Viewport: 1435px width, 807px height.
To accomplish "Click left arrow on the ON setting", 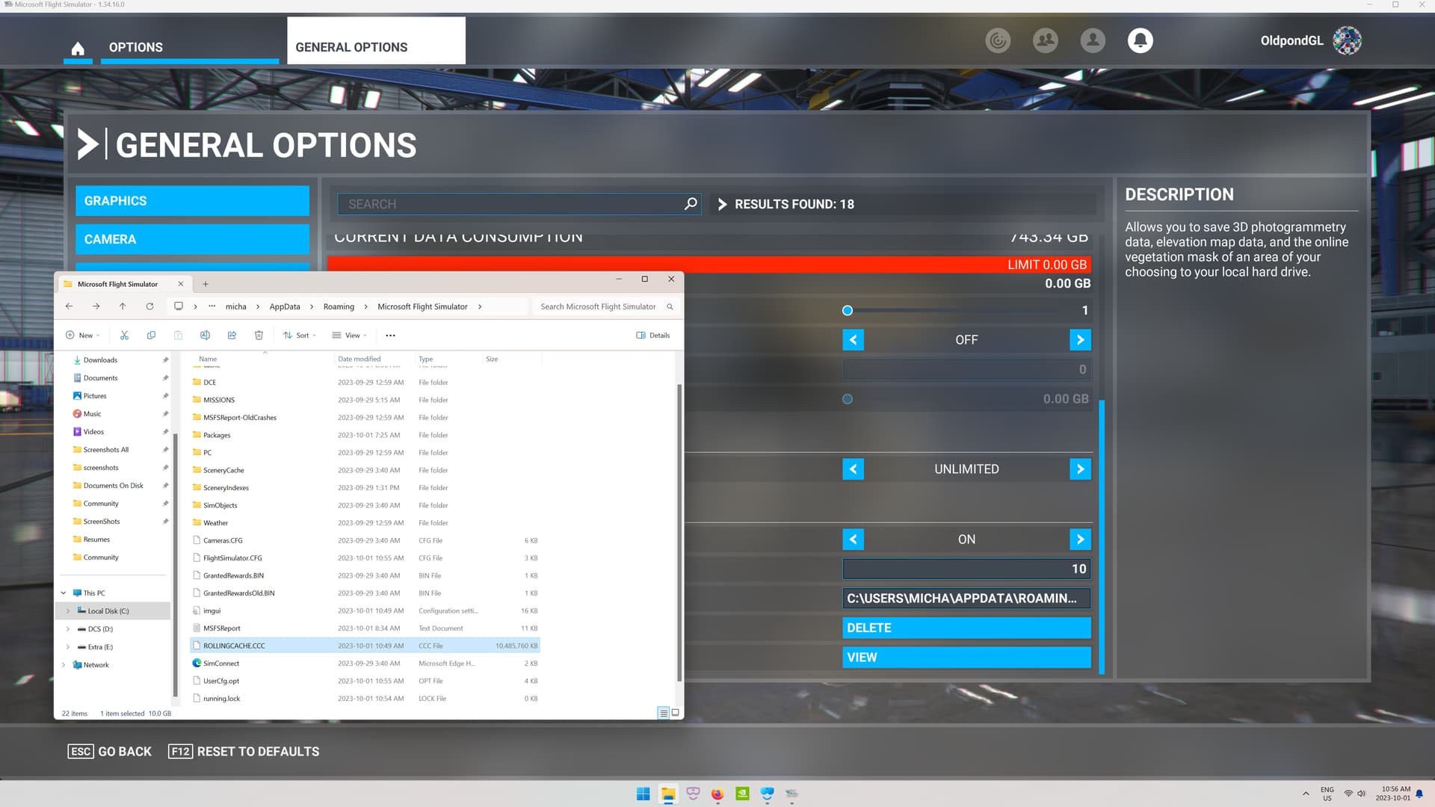I will coord(853,539).
